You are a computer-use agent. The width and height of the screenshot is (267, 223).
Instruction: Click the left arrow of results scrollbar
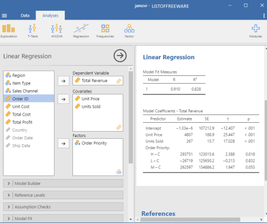(x=138, y=219)
